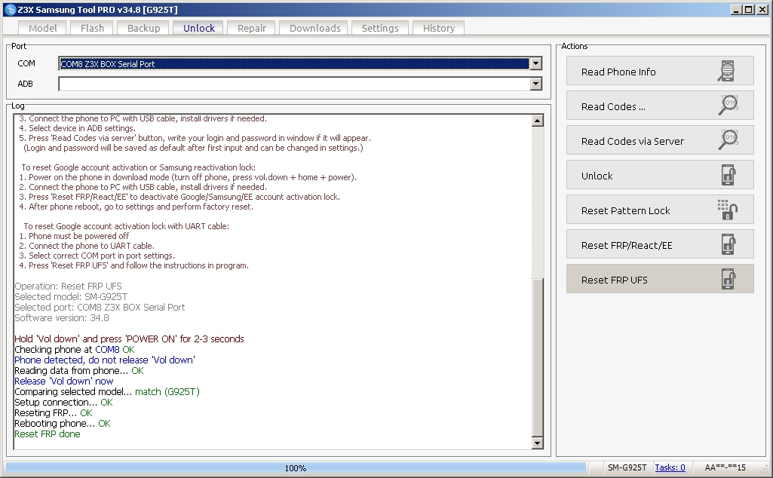773x478 pixels.
Task: Click the Reset FRP UFS button label
Action: click(x=615, y=280)
